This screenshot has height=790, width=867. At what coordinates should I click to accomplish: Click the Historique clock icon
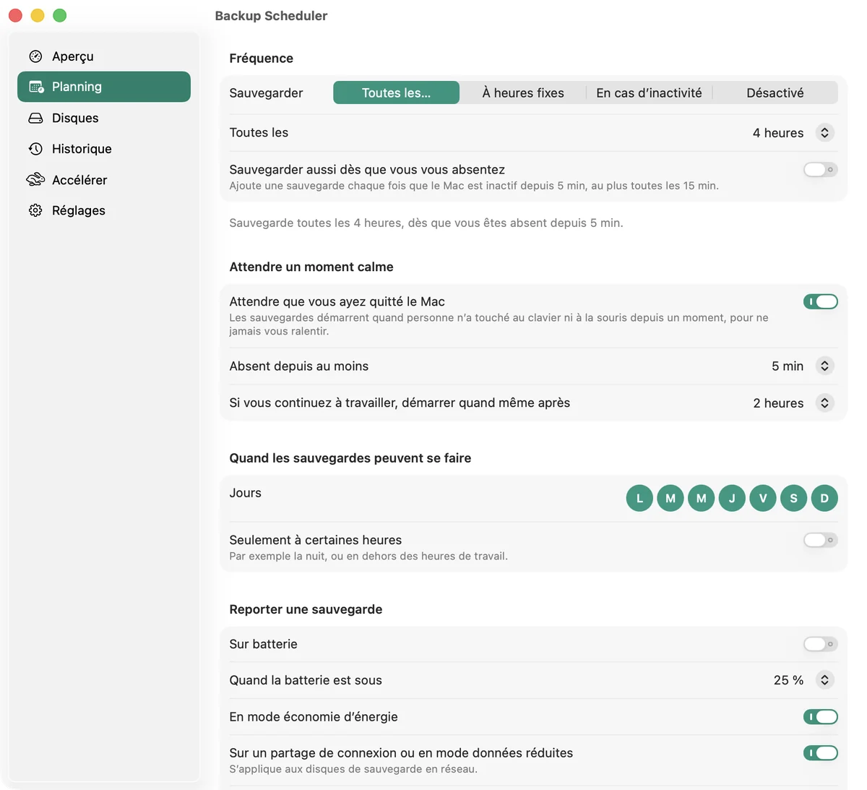coord(35,149)
